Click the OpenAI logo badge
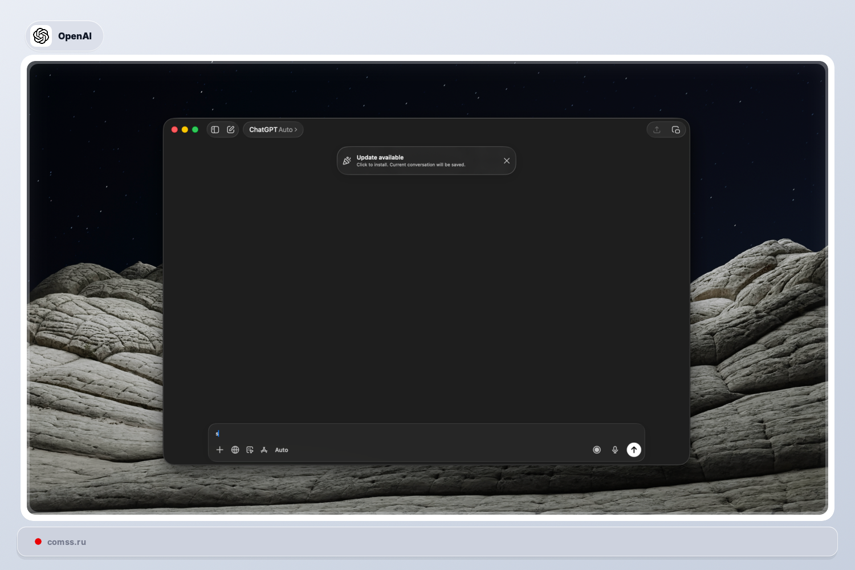Viewport: 855px width, 570px height. coord(41,35)
